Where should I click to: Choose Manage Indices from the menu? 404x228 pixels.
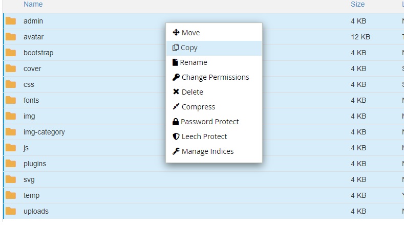207,151
